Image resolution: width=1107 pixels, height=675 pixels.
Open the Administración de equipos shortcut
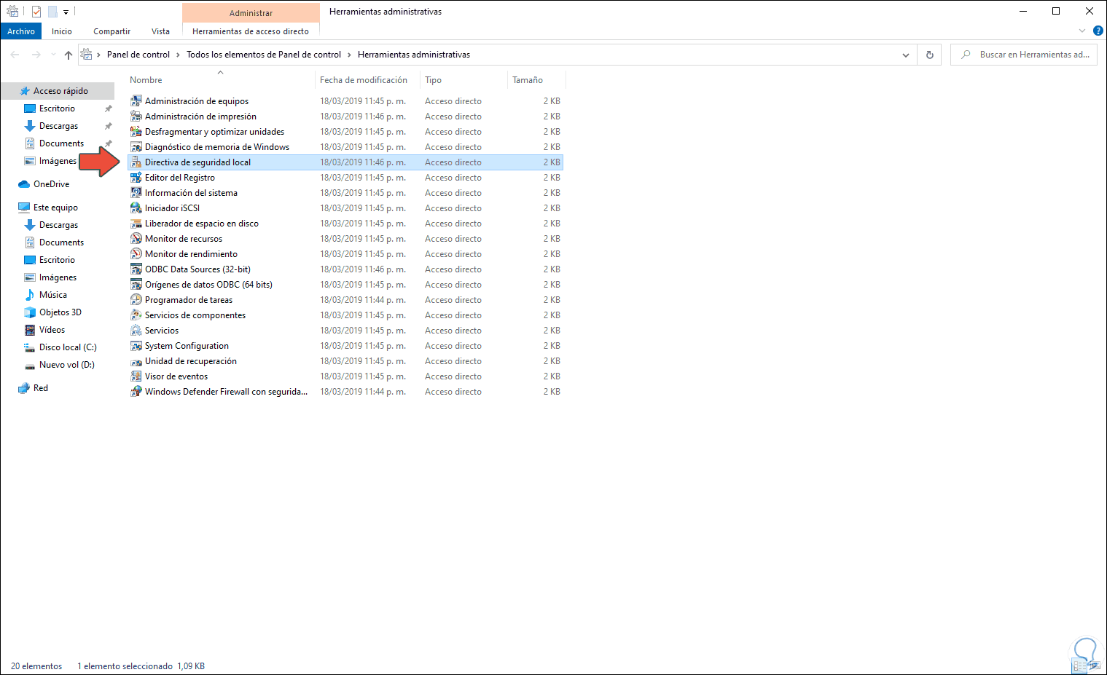(x=196, y=100)
